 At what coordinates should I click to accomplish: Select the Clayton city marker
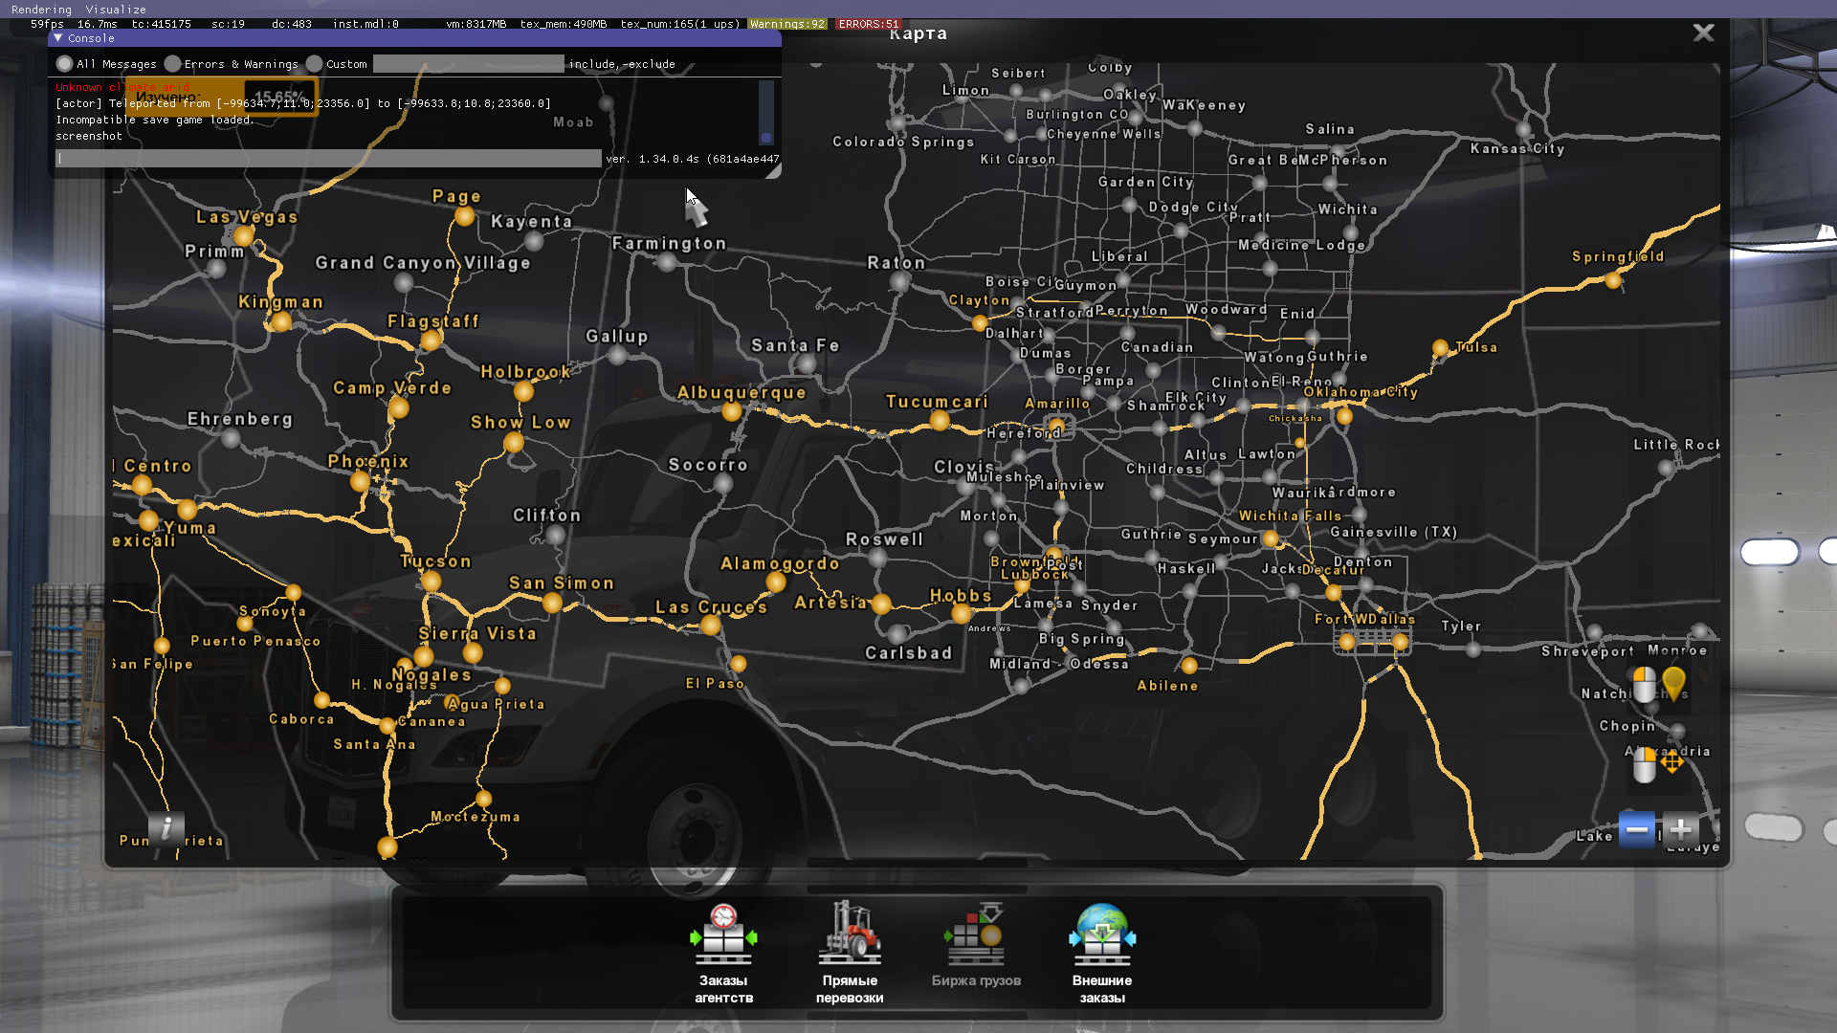tap(979, 323)
